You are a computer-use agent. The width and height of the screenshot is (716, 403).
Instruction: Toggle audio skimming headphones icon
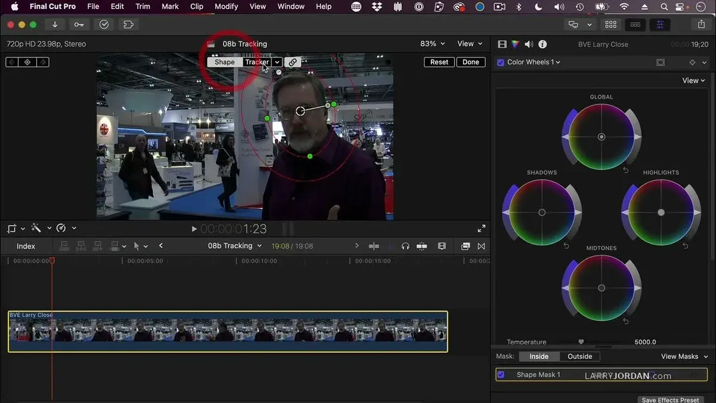pos(406,246)
